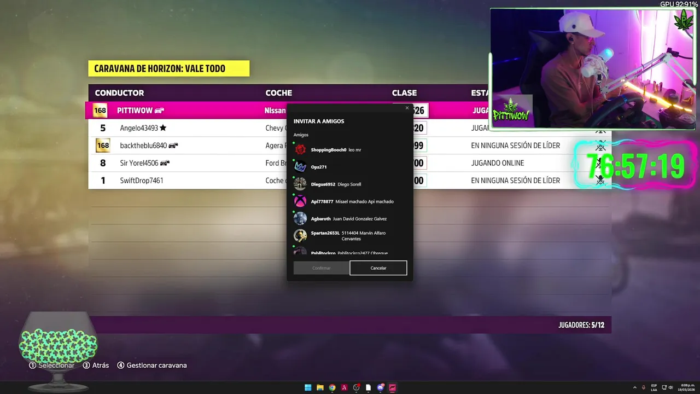Click the star next to Angelo43493

click(x=163, y=128)
